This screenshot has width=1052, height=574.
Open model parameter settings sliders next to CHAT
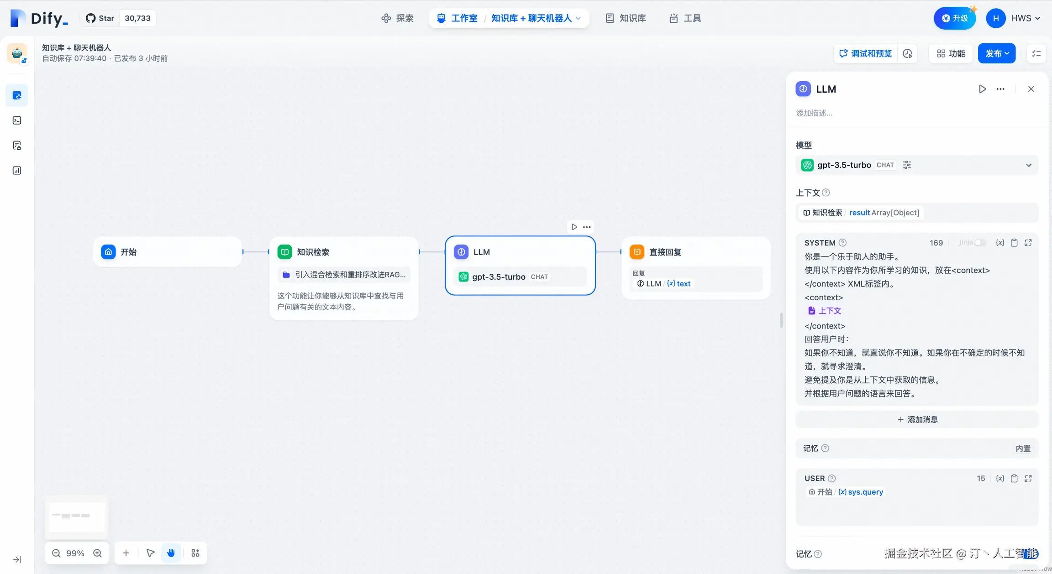pyautogui.click(x=907, y=165)
